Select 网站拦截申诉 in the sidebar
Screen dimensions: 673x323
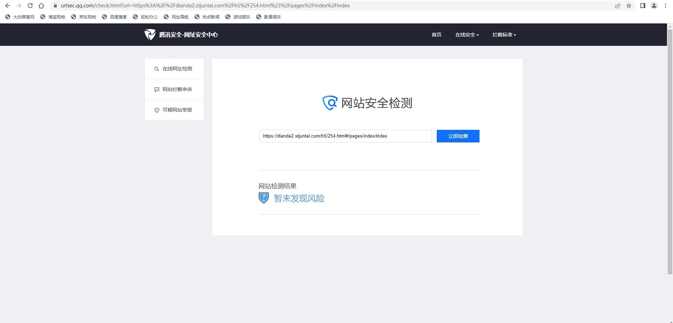(174, 89)
